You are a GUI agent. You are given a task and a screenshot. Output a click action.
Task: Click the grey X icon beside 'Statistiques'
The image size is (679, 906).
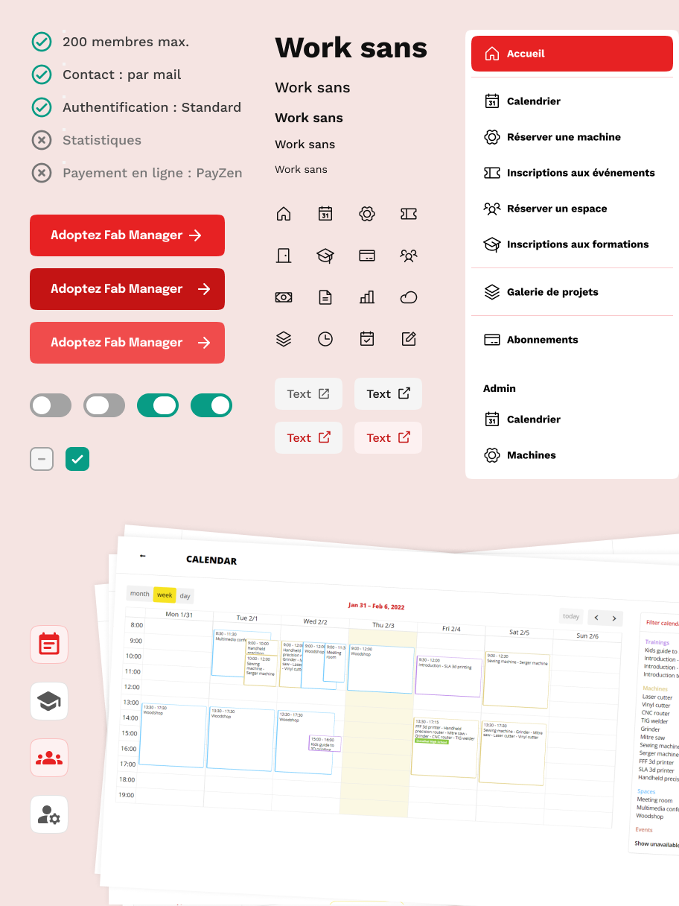tap(42, 140)
